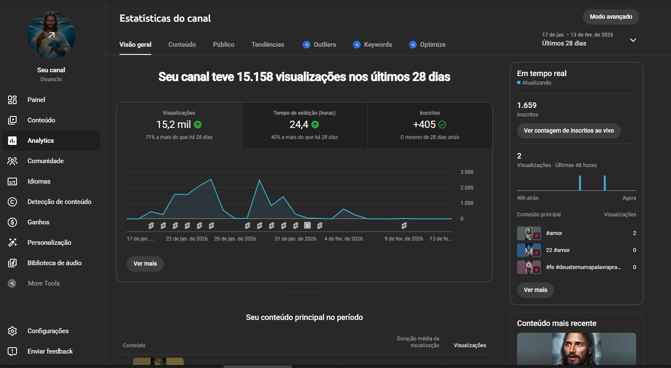This screenshot has height=368, width=671.
Task: Open the 22 #amor video thumbnail
Action: [x=529, y=250]
